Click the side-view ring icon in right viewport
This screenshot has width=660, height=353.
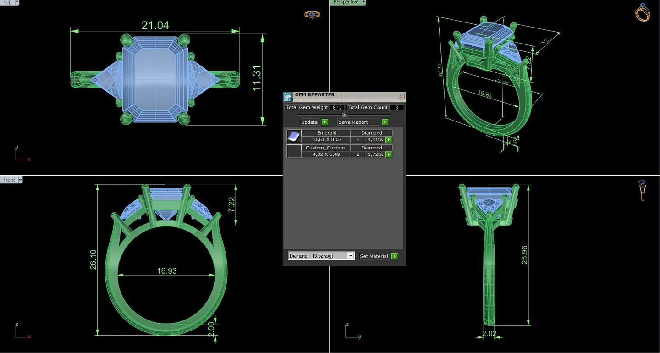642,190
